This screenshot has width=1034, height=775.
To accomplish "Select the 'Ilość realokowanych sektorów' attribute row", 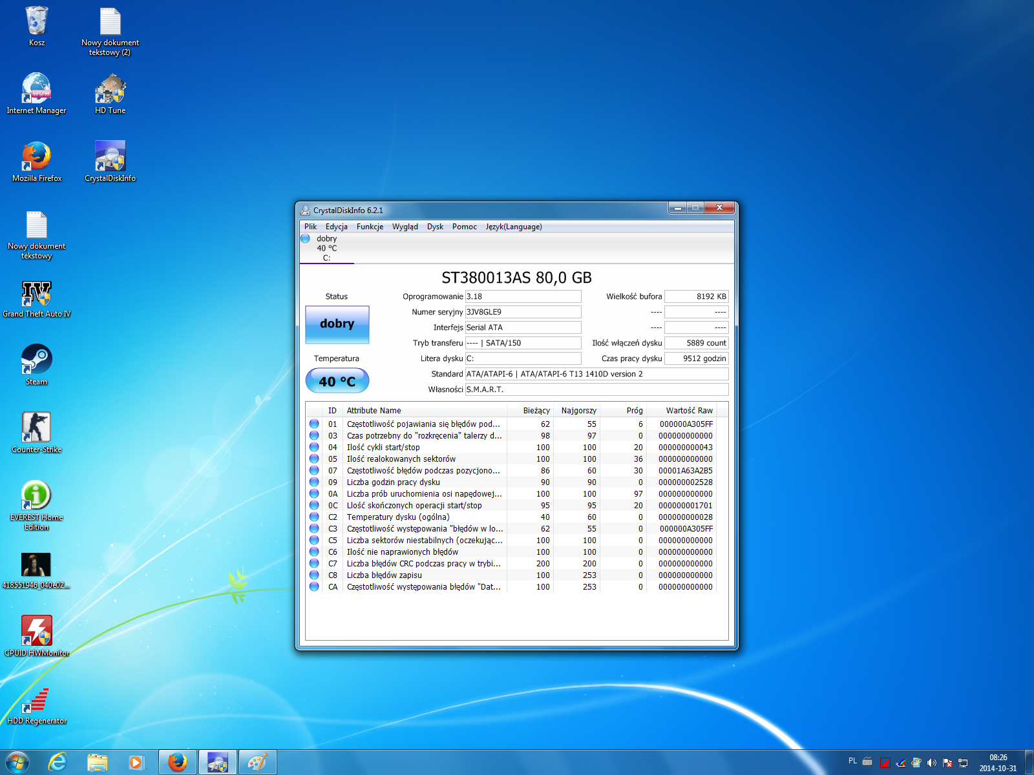I will [511, 459].
